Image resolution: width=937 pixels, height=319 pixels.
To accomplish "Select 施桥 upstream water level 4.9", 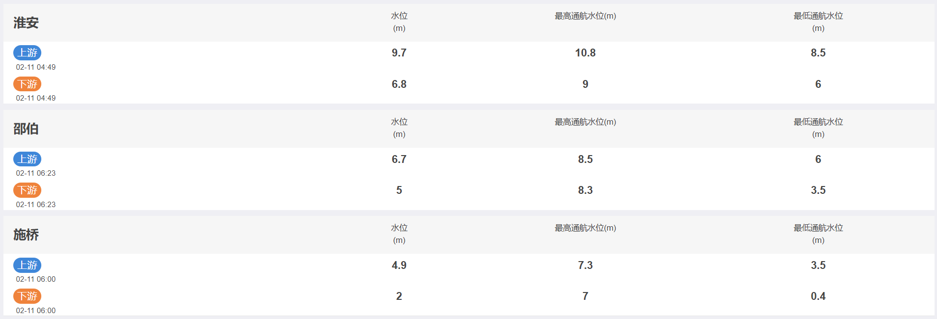I will click(399, 265).
